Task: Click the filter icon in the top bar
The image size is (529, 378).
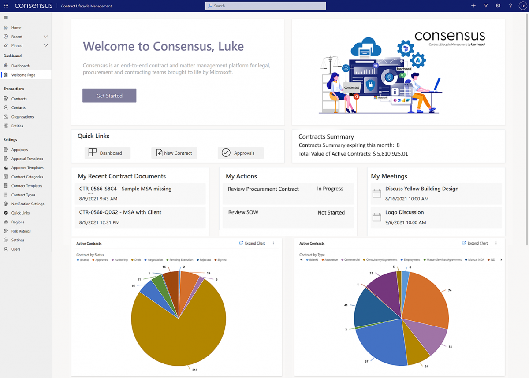Action: (486, 6)
